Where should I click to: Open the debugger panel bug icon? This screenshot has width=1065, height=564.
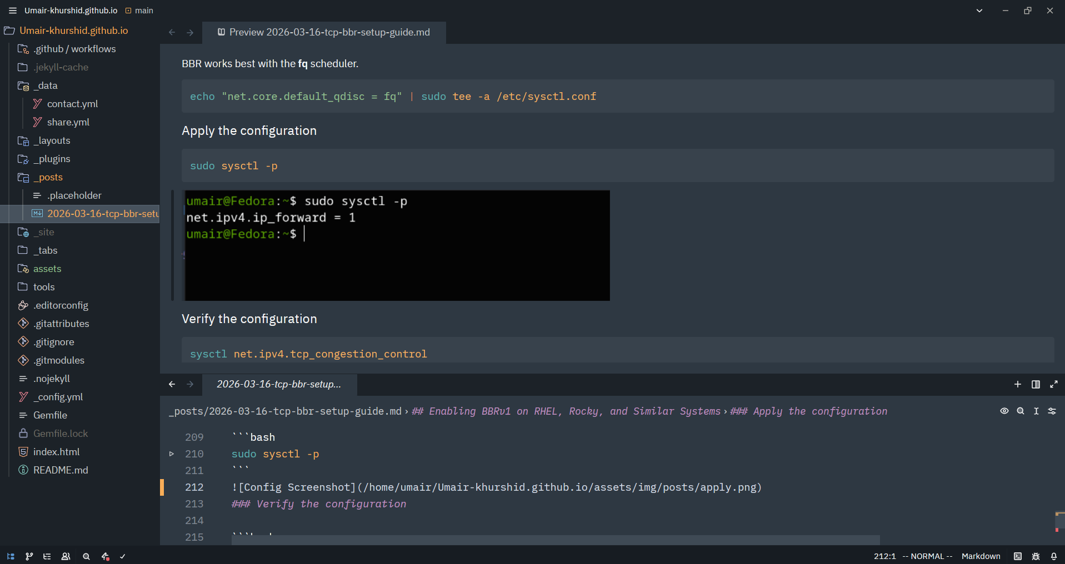coord(1036,556)
